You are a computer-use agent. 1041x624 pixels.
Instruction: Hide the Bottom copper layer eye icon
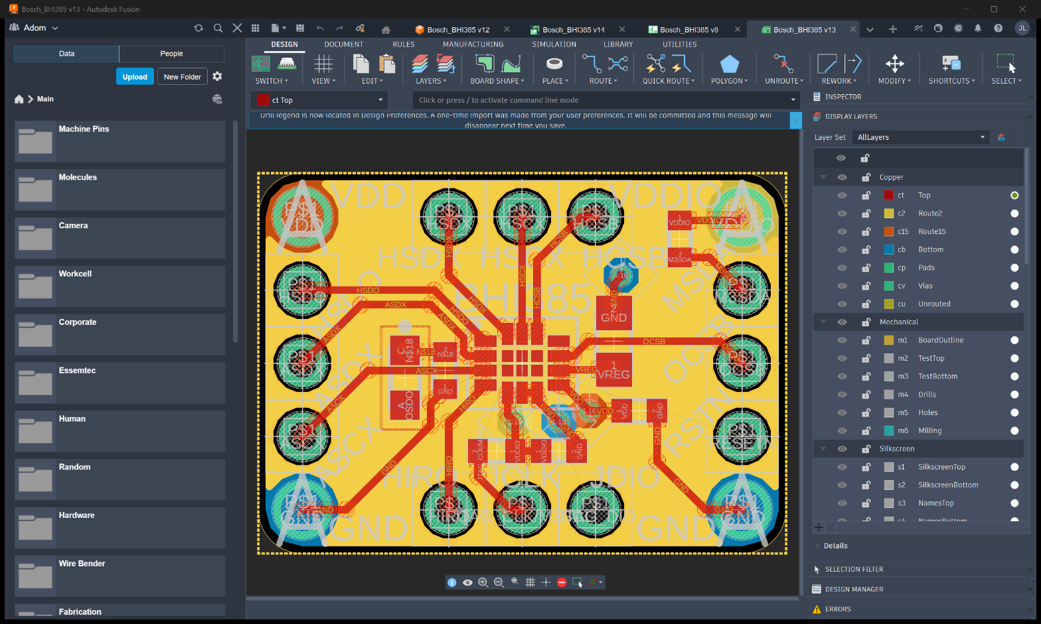(842, 250)
